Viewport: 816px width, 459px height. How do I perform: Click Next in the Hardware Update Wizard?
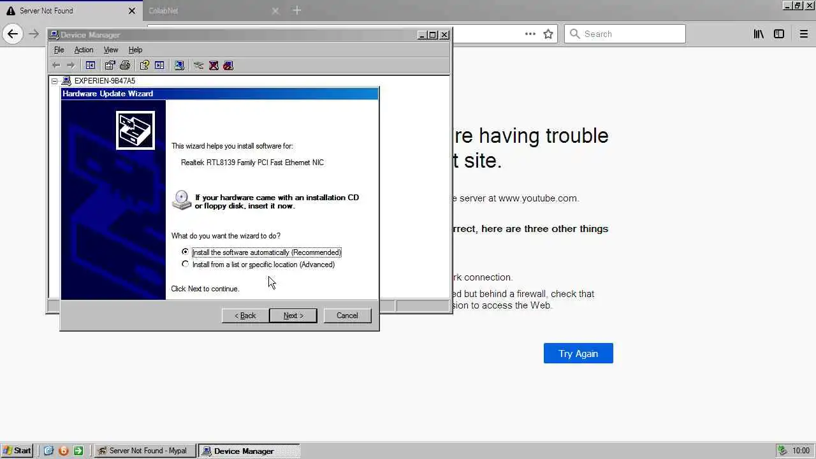293,316
